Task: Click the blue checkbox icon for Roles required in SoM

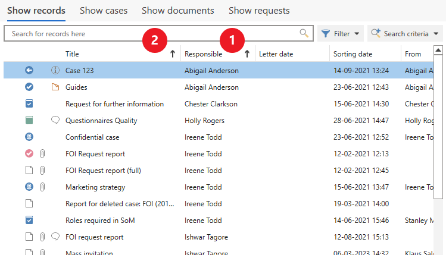Action: 29,221
